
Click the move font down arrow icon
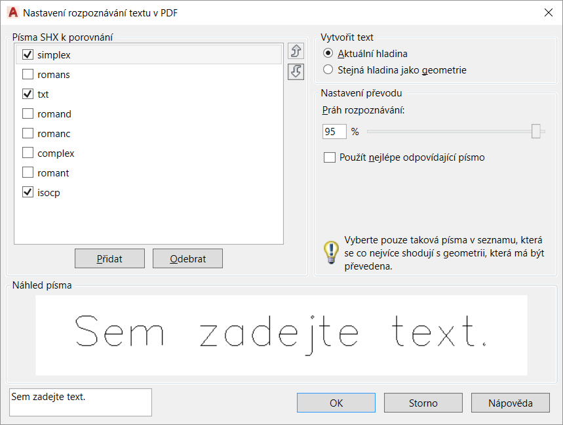point(296,71)
